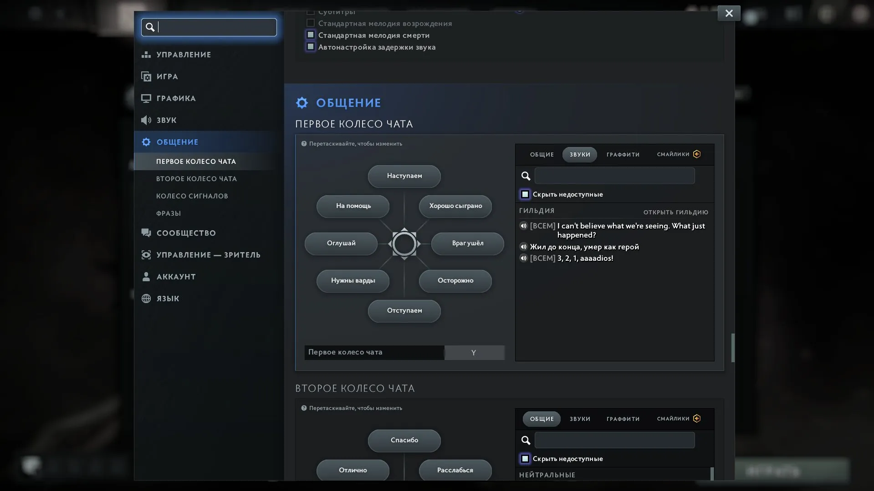Select the 'Спасибо' slot in second chat wheel
874x491 pixels.
(404, 440)
